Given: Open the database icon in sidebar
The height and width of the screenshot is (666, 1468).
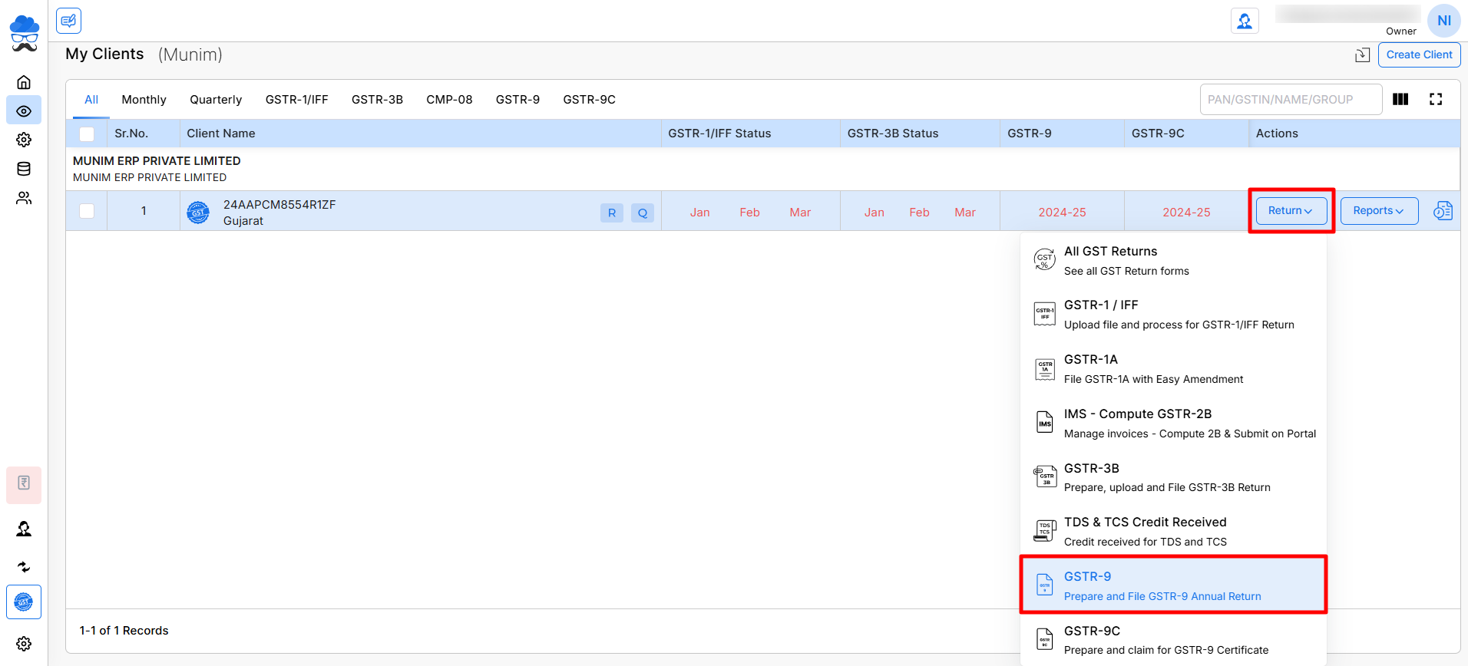Looking at the screenshot, I should (x=24, y=169).
